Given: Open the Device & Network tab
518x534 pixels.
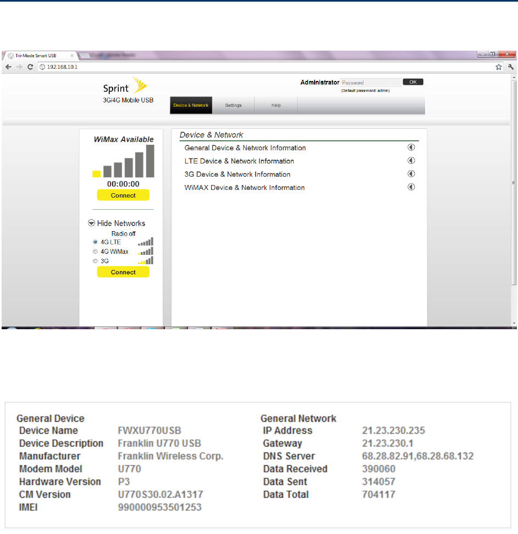Looking at the screenshot, I should tap(191, 105).
